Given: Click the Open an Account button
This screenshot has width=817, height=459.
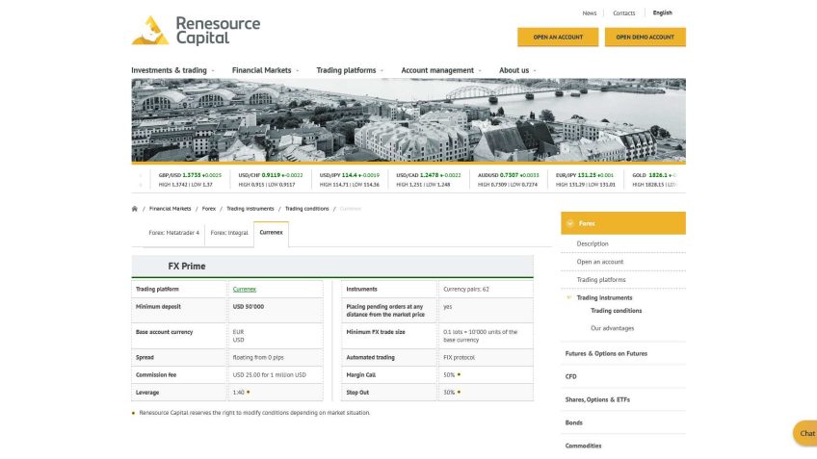Looking at the screenshot, I should (x=558, y=38).
